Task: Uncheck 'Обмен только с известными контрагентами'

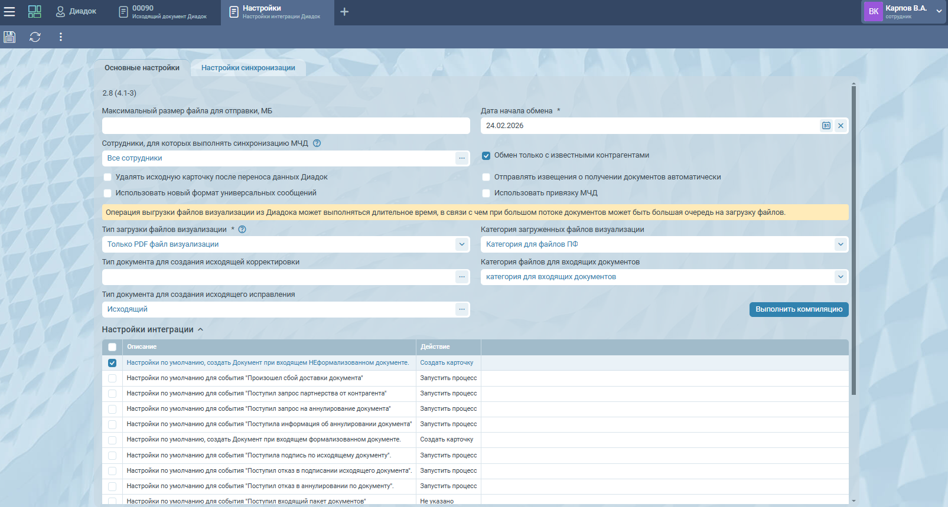Action: pyautogui.click(x=486, y=156)
